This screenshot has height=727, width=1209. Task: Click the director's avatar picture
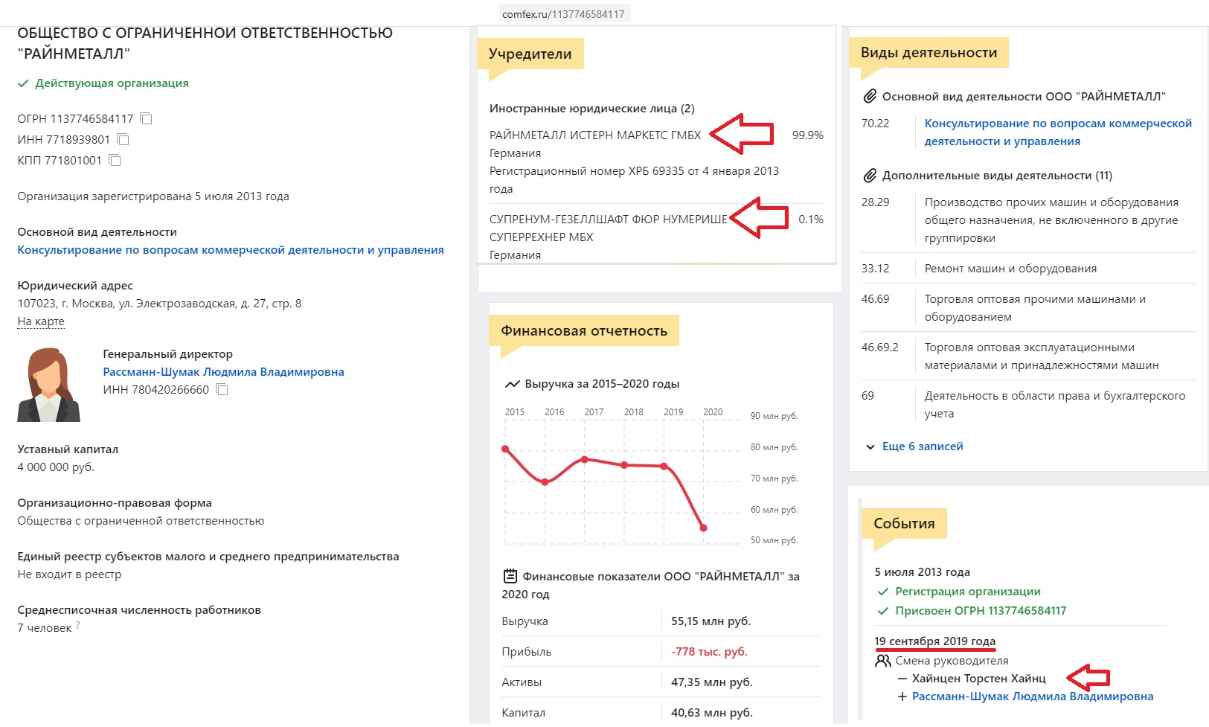point(48,385)
